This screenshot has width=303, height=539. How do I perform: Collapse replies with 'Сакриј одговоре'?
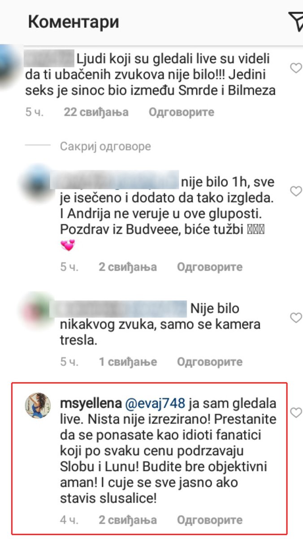105,146
